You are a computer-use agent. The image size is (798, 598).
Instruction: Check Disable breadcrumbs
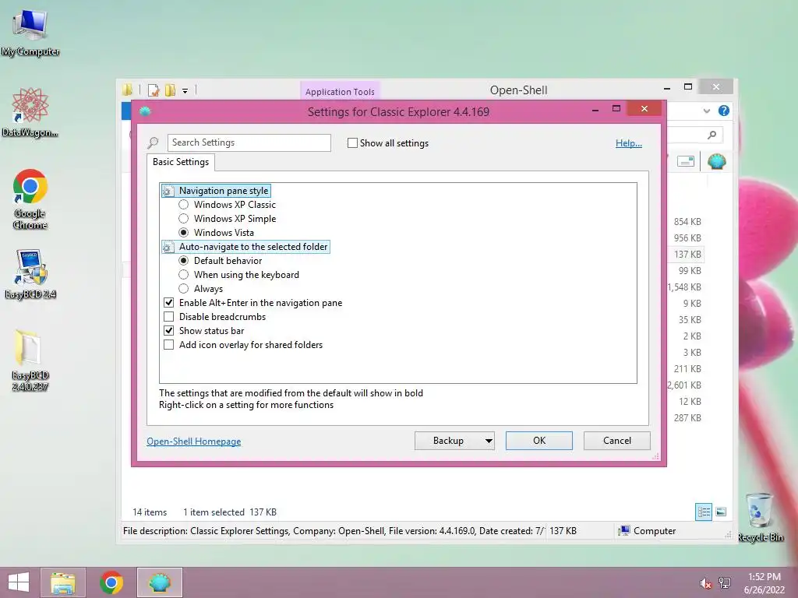coord(168,317)
